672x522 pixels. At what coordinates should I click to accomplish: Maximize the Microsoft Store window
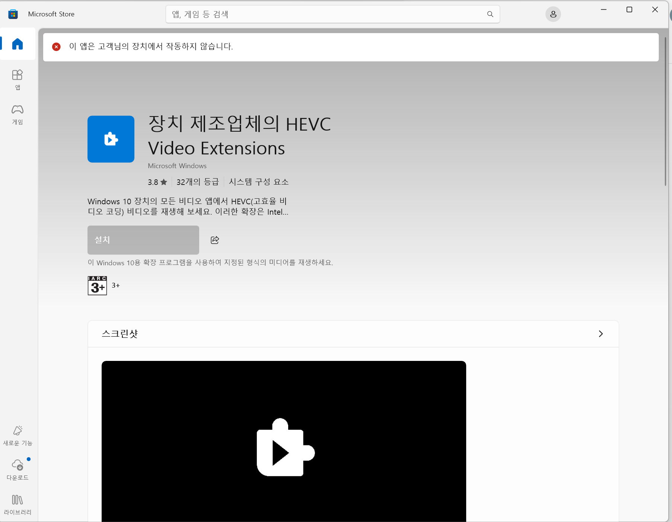pyautogui.click(x=629, y=10)
